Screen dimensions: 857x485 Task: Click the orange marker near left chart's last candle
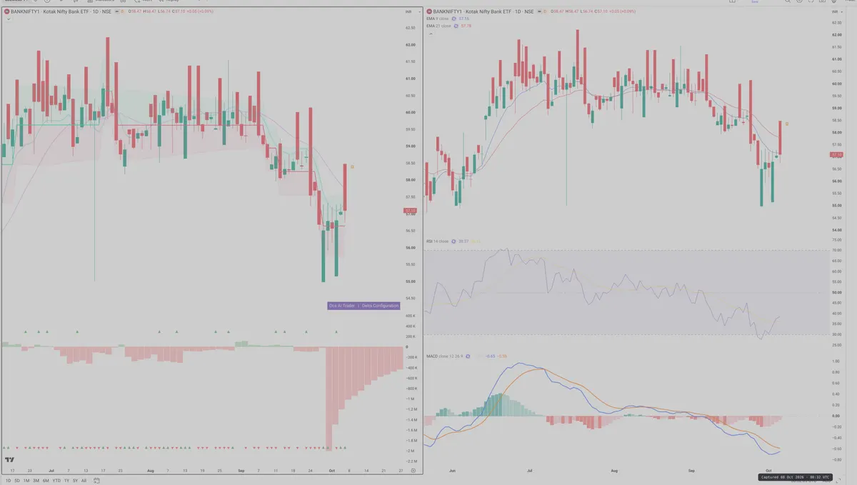(x=352, y=166)
